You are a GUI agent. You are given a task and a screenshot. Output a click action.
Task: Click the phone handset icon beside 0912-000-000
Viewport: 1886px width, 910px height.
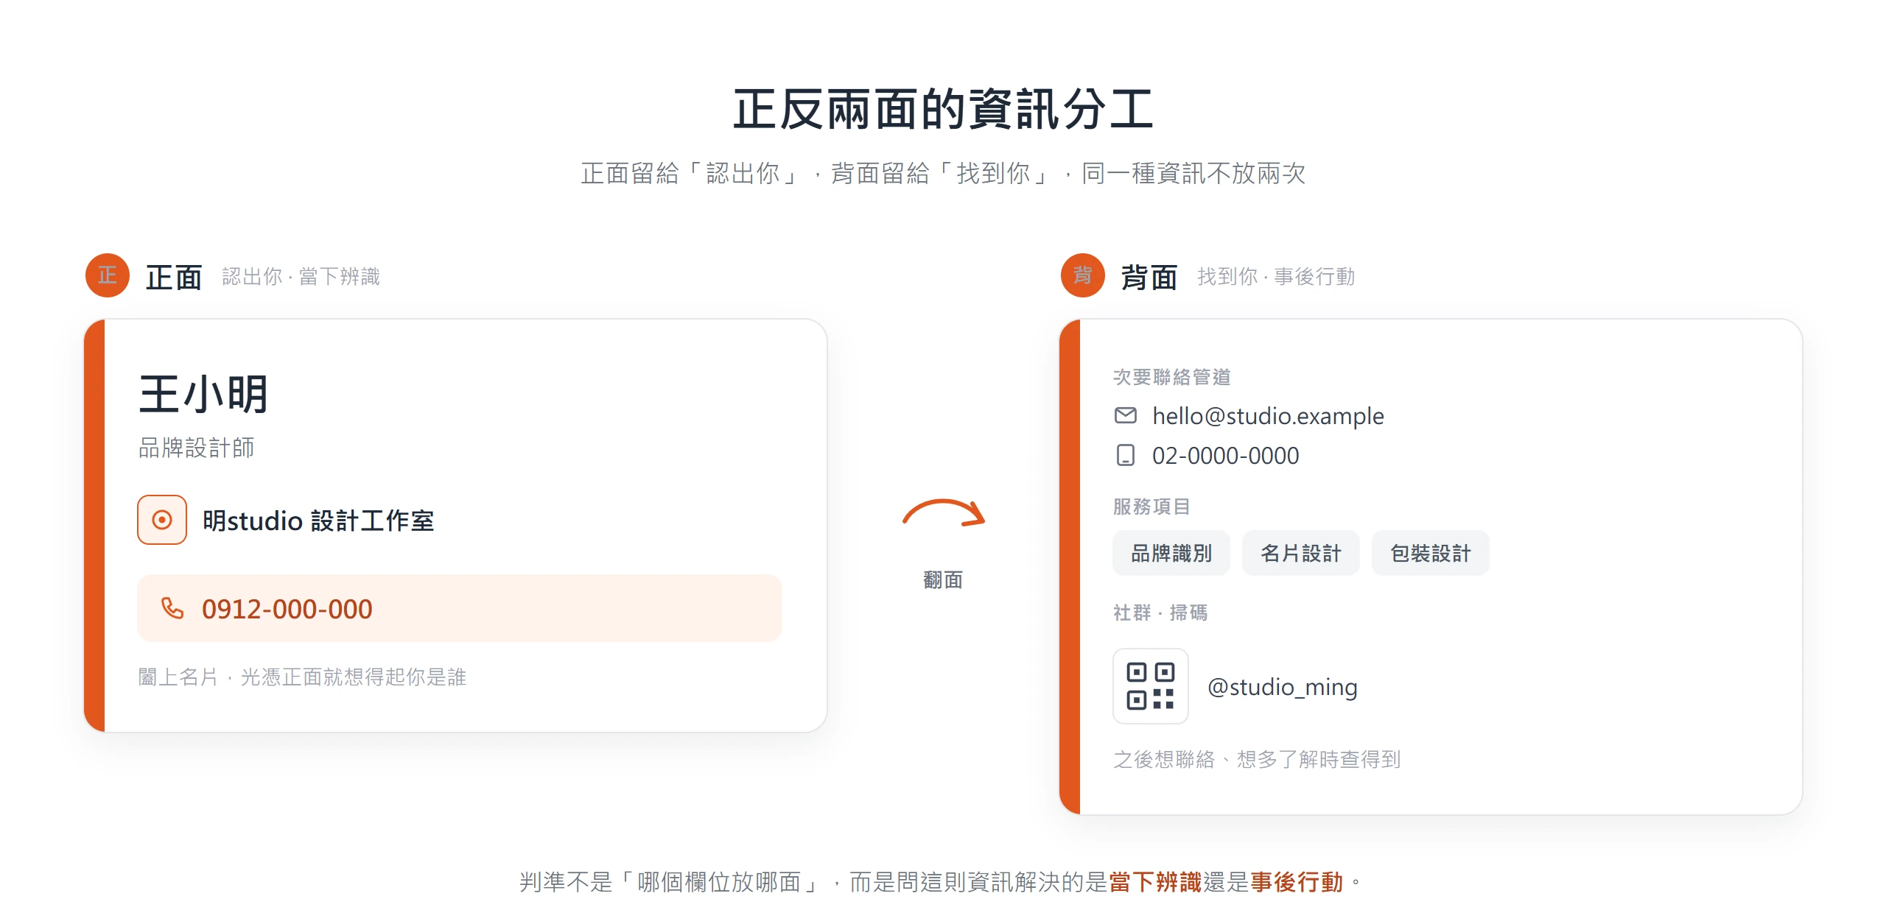[172, 608]
